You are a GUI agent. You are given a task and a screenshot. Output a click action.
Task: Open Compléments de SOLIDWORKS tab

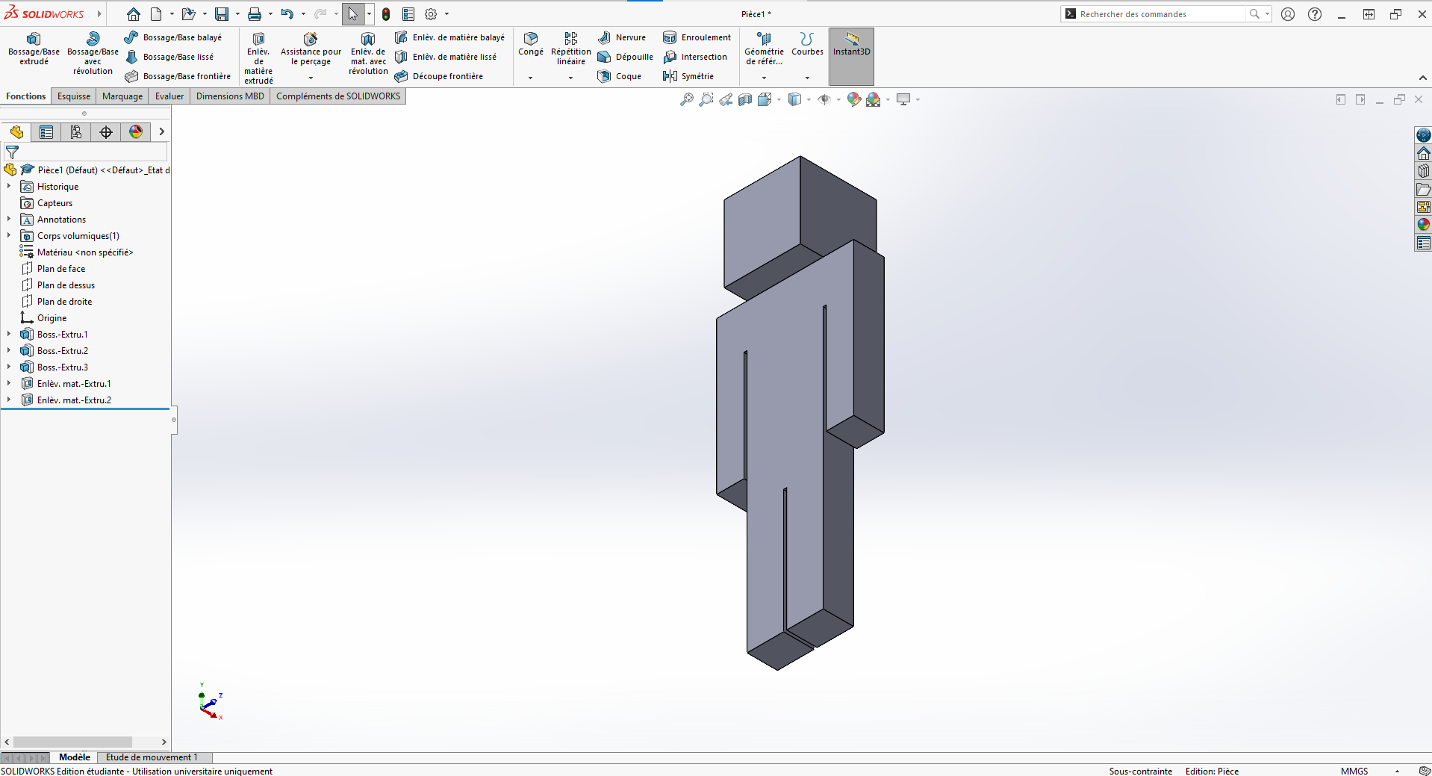pos(338,96)
